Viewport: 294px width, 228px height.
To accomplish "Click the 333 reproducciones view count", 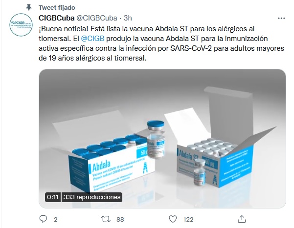I will pyautogui.click(x=92, y=197).
